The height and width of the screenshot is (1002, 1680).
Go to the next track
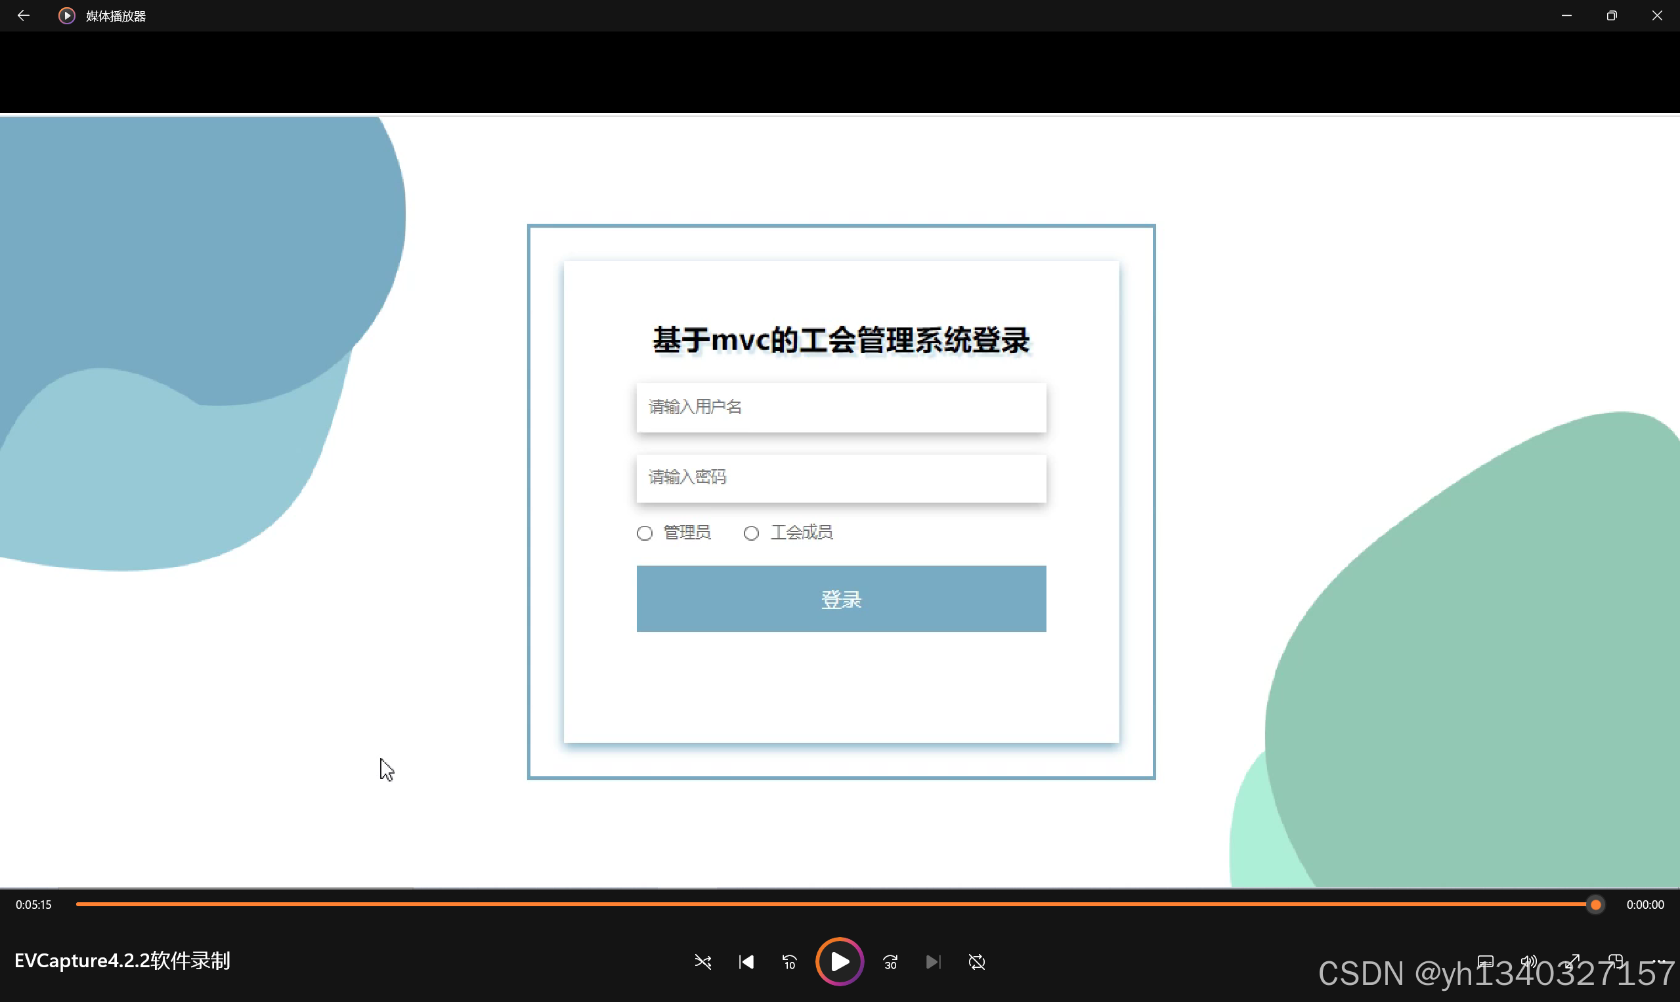[x=933, y=961]
